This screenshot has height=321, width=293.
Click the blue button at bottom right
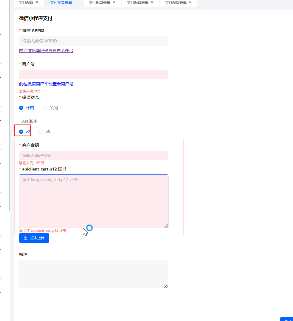pyautogui.click(x=287, y=319)
